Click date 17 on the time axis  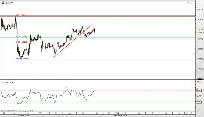[191, 113]
